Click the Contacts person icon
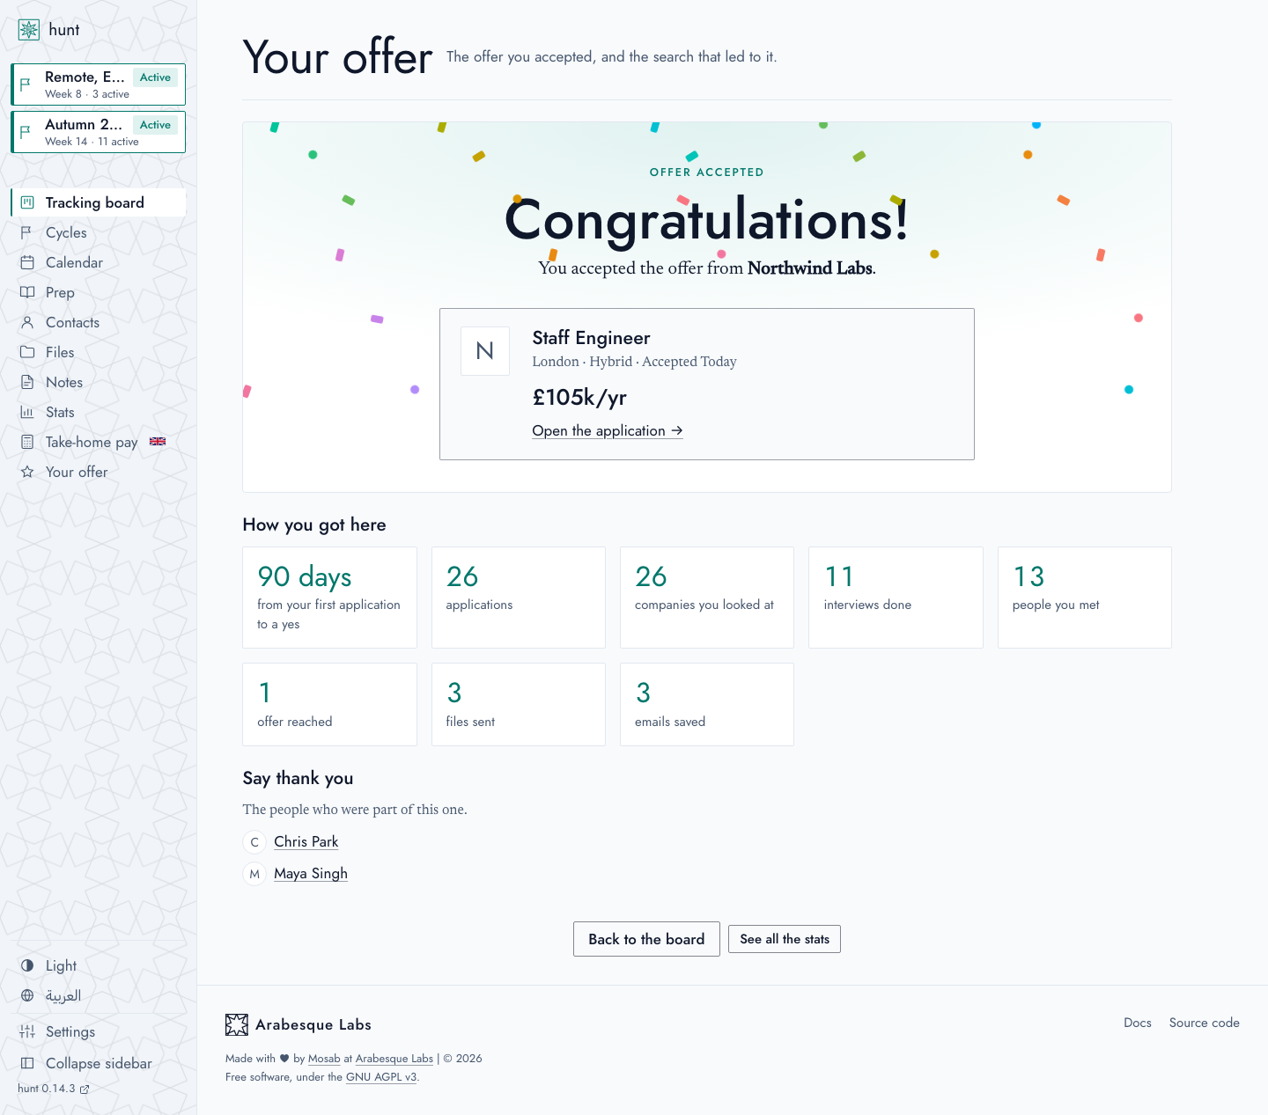 click(27, 322)
